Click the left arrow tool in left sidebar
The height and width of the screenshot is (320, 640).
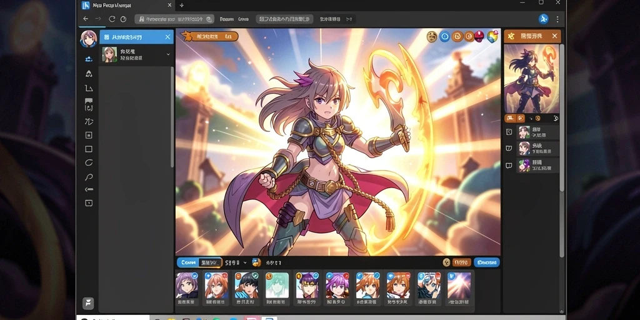[x=89, y=189]
